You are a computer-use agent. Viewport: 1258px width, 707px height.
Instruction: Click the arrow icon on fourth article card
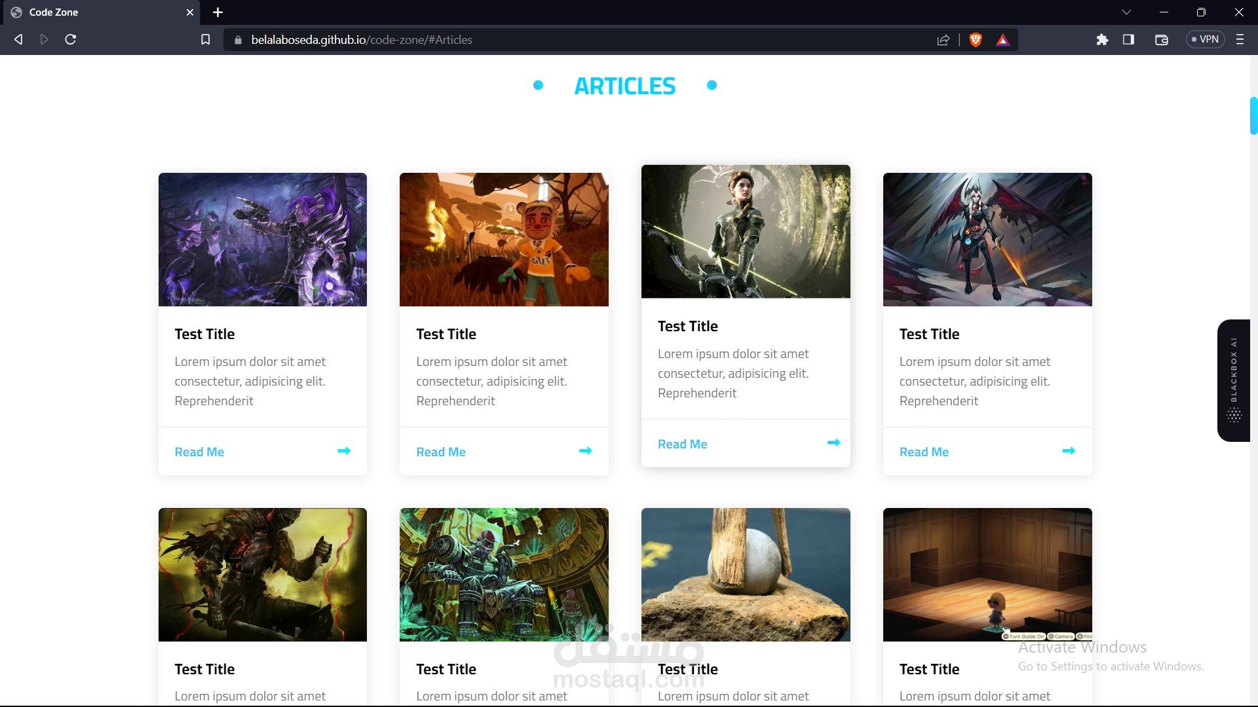click(1069, 450)
